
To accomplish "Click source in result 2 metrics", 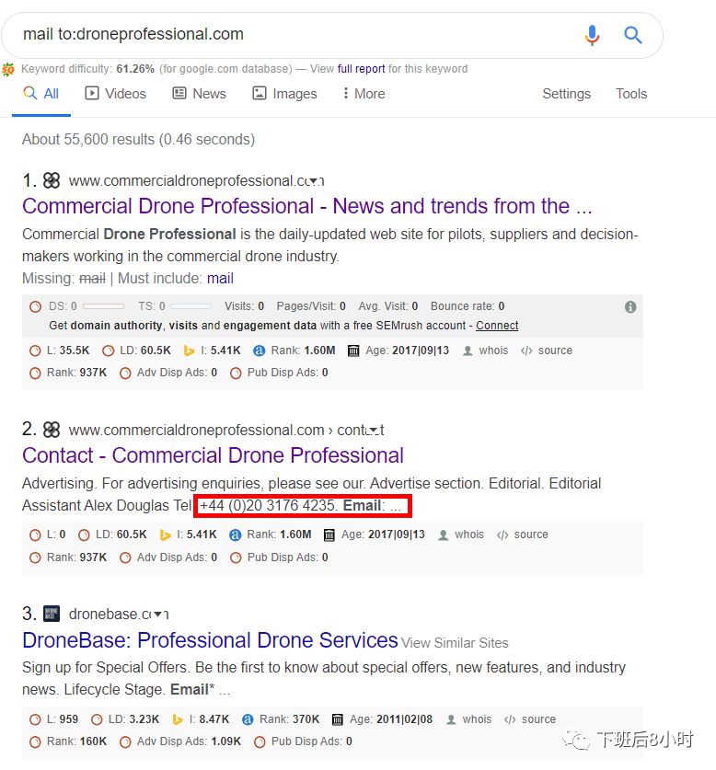I will [531, 534].
